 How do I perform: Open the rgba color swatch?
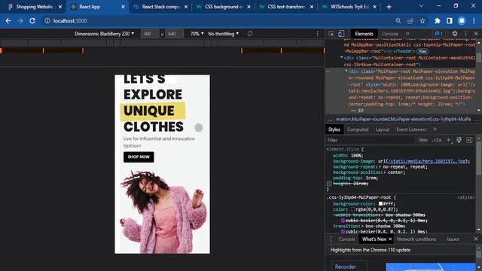(353, 209)
